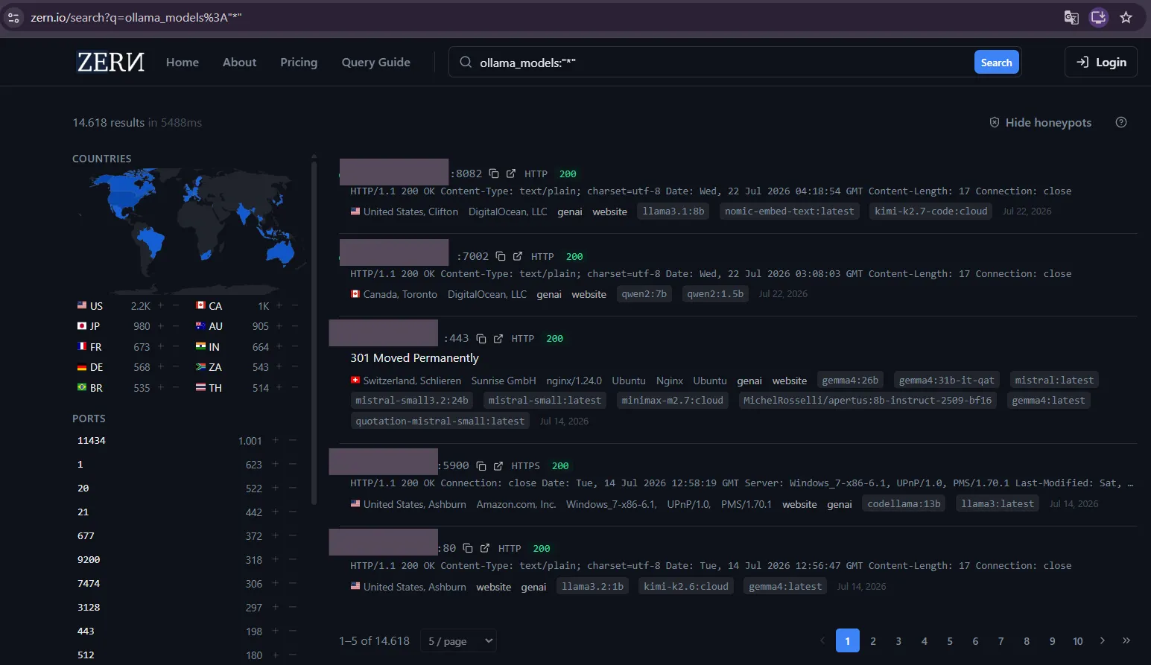Include CA country filter with plus
Viewport: 1151px width, 665px height.
(279, 305)
